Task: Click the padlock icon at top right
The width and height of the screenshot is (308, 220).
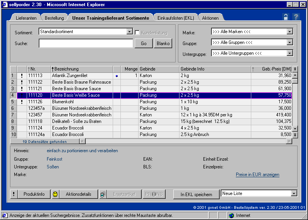Action: click(286, 17)
